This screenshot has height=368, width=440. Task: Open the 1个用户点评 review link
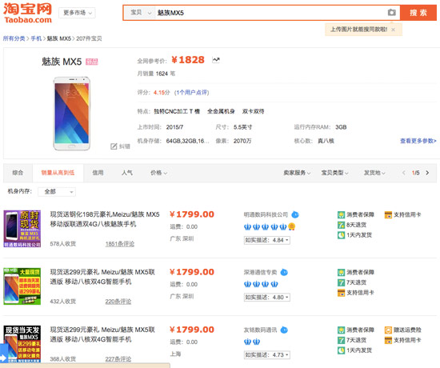click(192, 92)
